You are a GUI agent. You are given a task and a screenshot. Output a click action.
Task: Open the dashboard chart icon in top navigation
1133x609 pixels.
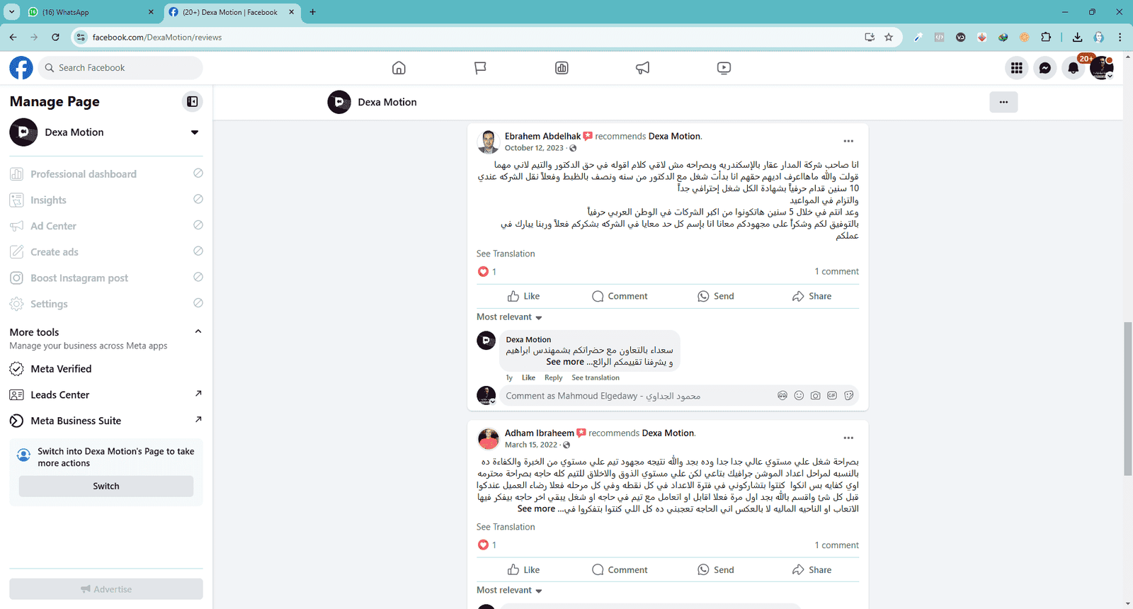(562, 68)
